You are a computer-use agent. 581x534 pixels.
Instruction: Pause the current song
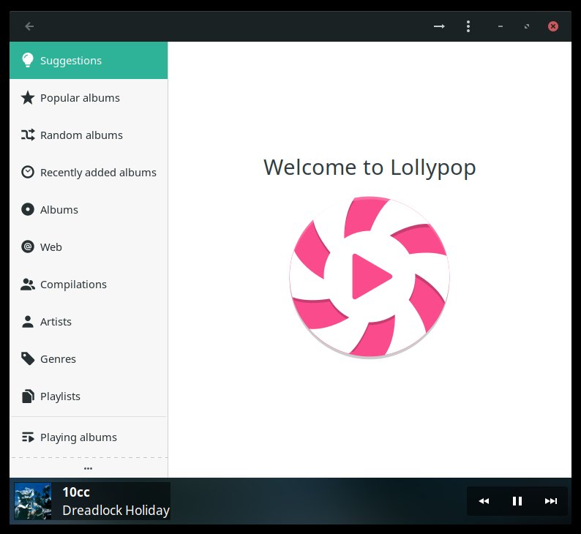click(517, 501)
